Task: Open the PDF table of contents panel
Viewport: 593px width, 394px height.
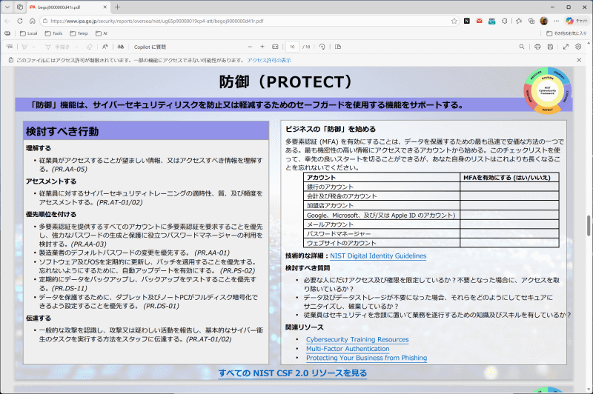Action: 10,47
